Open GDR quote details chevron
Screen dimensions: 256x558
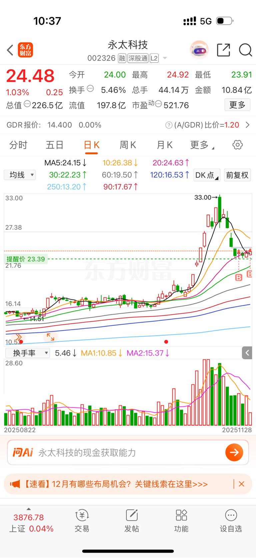(247, 125)
